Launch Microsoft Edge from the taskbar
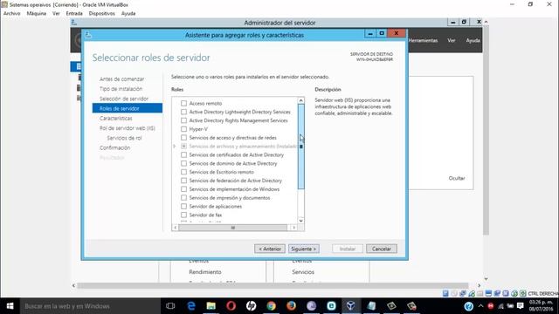Image resolution: width=559 pixels, height=314 pixels. (191, 306)
